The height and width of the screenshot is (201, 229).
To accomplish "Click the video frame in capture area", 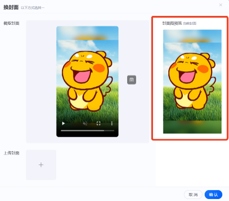I will [87, 82].
